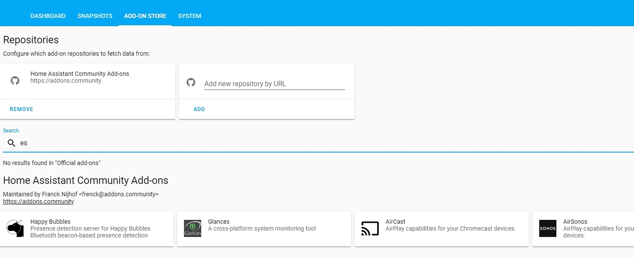The width and height of the screenshot is (634, 258).
Task: Open the https://addons.community link
Action: (39, 202)
